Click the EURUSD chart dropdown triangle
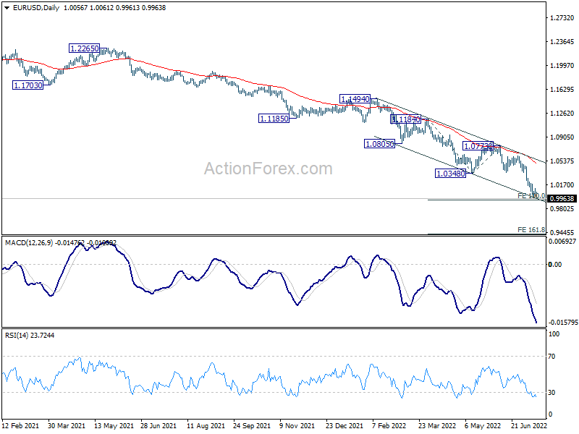 point(7,8)
